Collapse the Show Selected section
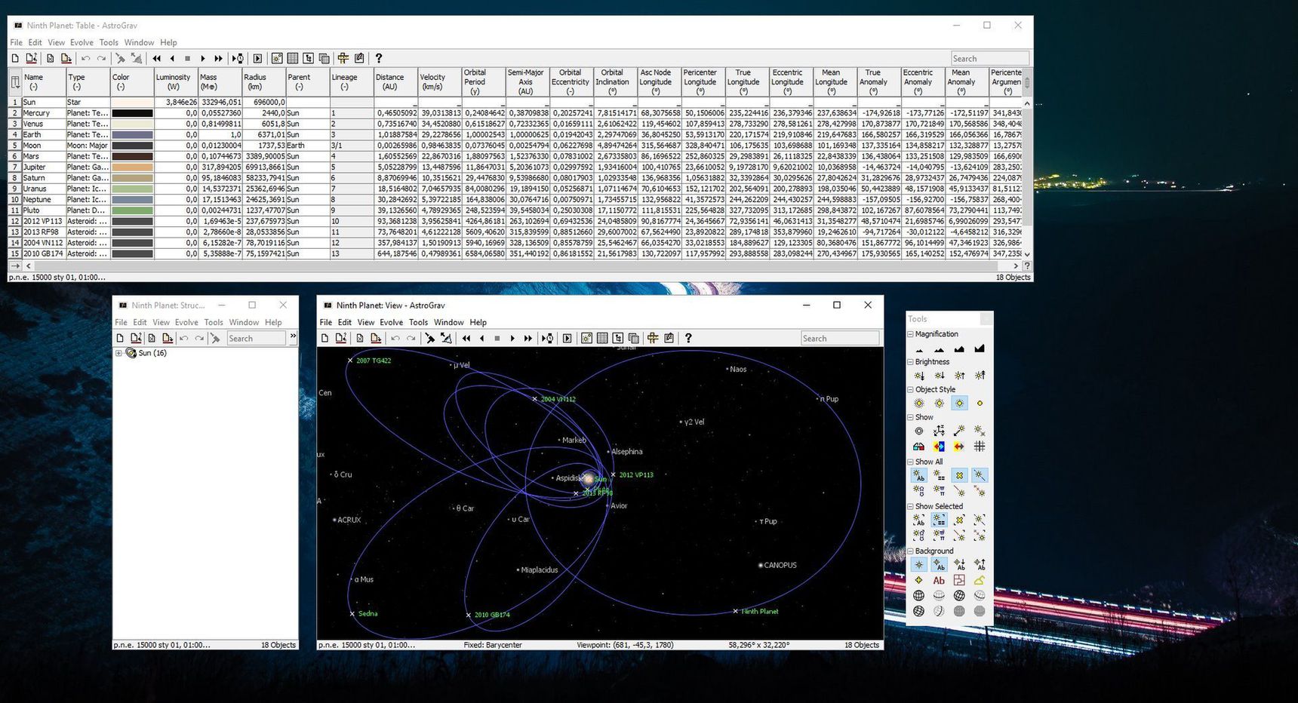The width and height of the screenshot is (1298, 703). point(910,507)
